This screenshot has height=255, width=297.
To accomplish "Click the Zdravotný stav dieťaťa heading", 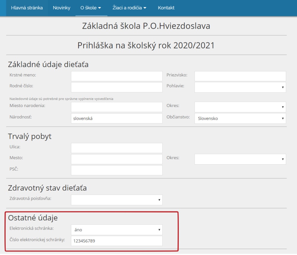I will 47,188.
